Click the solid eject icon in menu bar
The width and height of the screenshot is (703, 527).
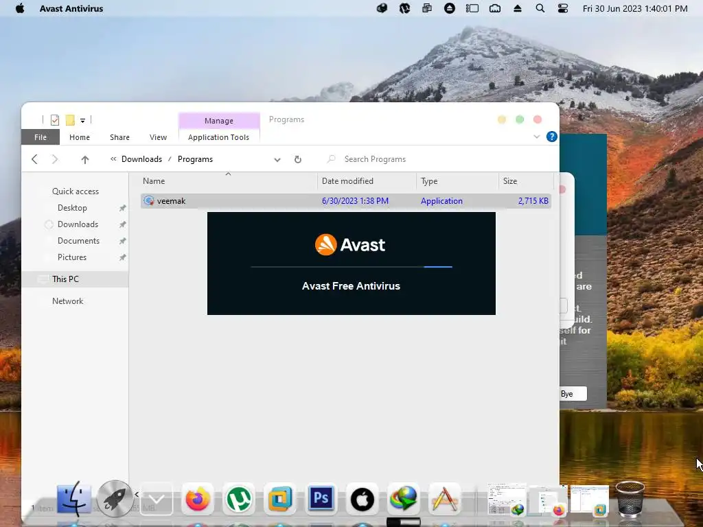click(x=518, y=8)
